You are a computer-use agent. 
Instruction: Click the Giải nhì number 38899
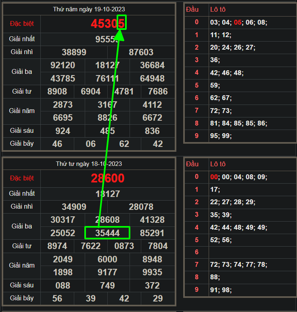click(x=74, y=52)
